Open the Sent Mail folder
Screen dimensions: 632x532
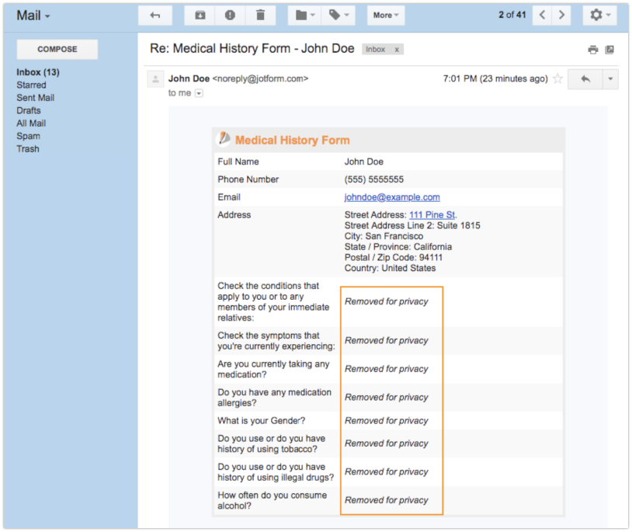point(36,98)
